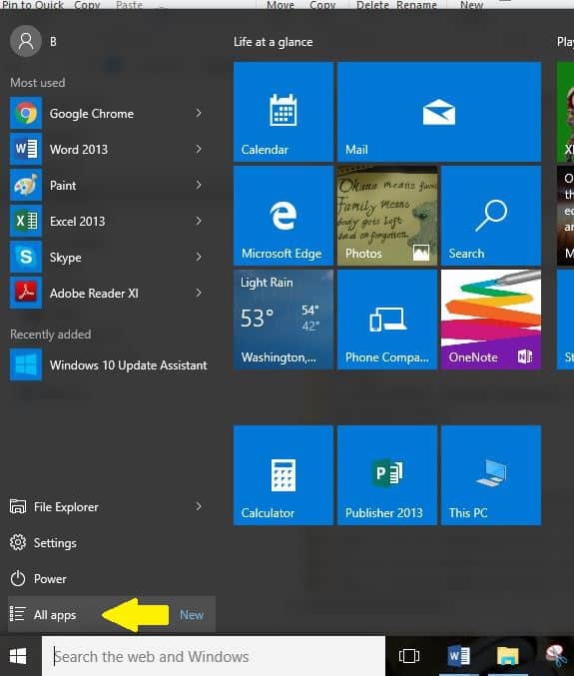
Task: Open Task View on the taskbar
Action: click(409, 656)
